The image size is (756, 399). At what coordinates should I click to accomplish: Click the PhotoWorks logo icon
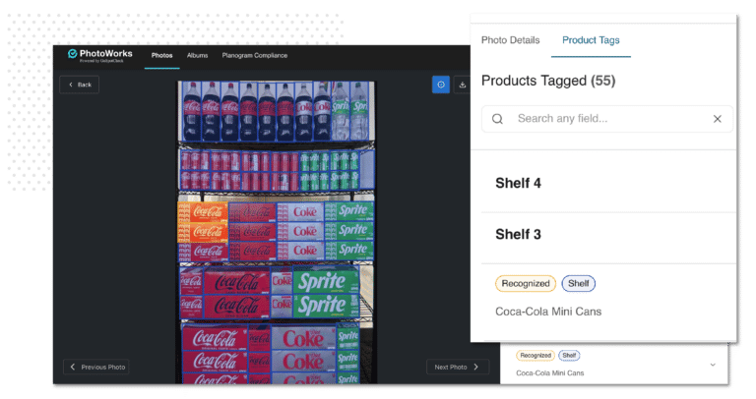tap(72, 53)
